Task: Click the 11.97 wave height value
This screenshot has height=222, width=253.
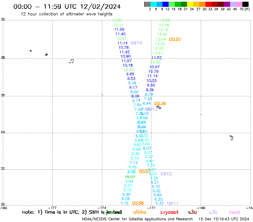Action: pos(126,61)
